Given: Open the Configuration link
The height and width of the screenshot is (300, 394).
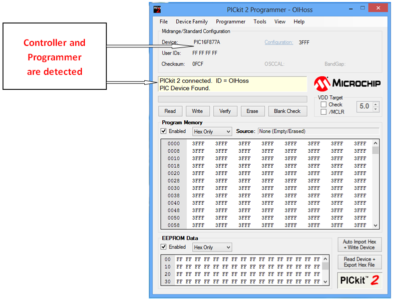Looking at the screenshot, I should 279,42.
